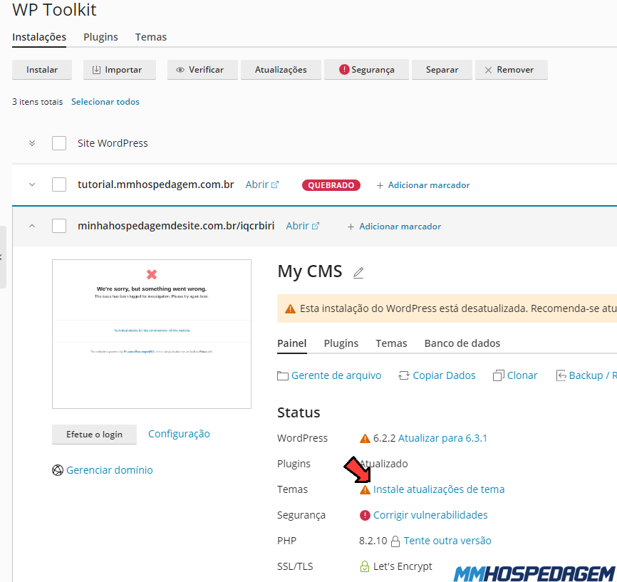
Task: Click the Backup arrow icon
Action: pos(561,376)
